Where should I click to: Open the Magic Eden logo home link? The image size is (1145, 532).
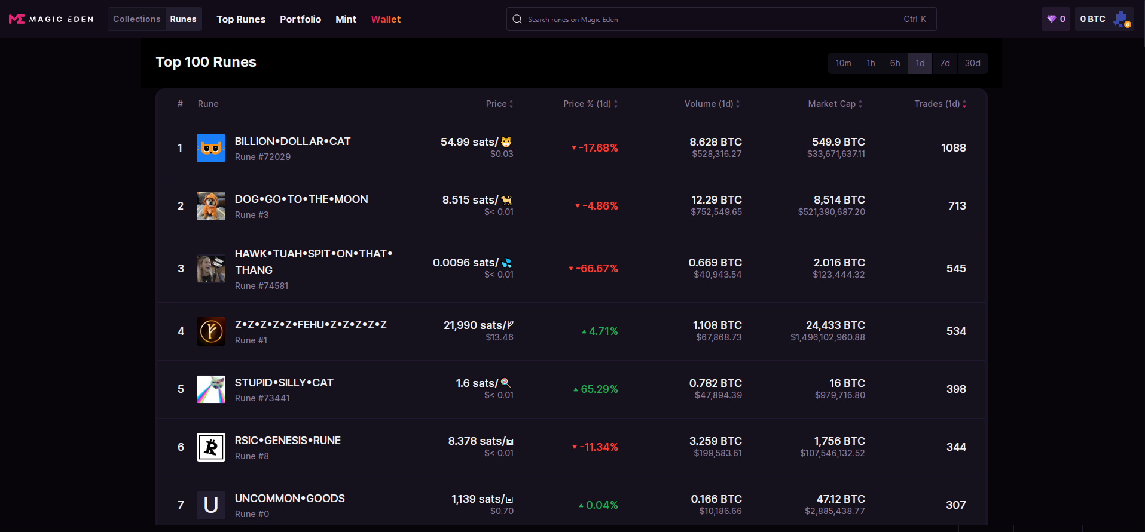click(x=51, y=19)
